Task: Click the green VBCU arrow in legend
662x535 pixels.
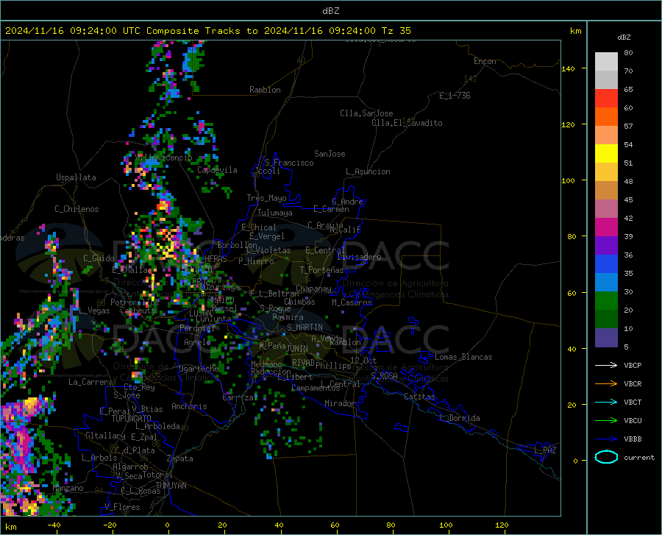Action: (x=606, y=421)
